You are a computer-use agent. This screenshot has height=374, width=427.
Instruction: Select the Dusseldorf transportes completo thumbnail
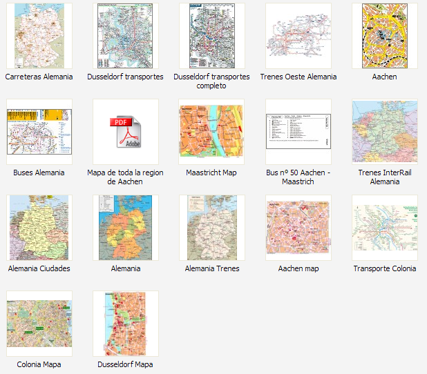211,36
